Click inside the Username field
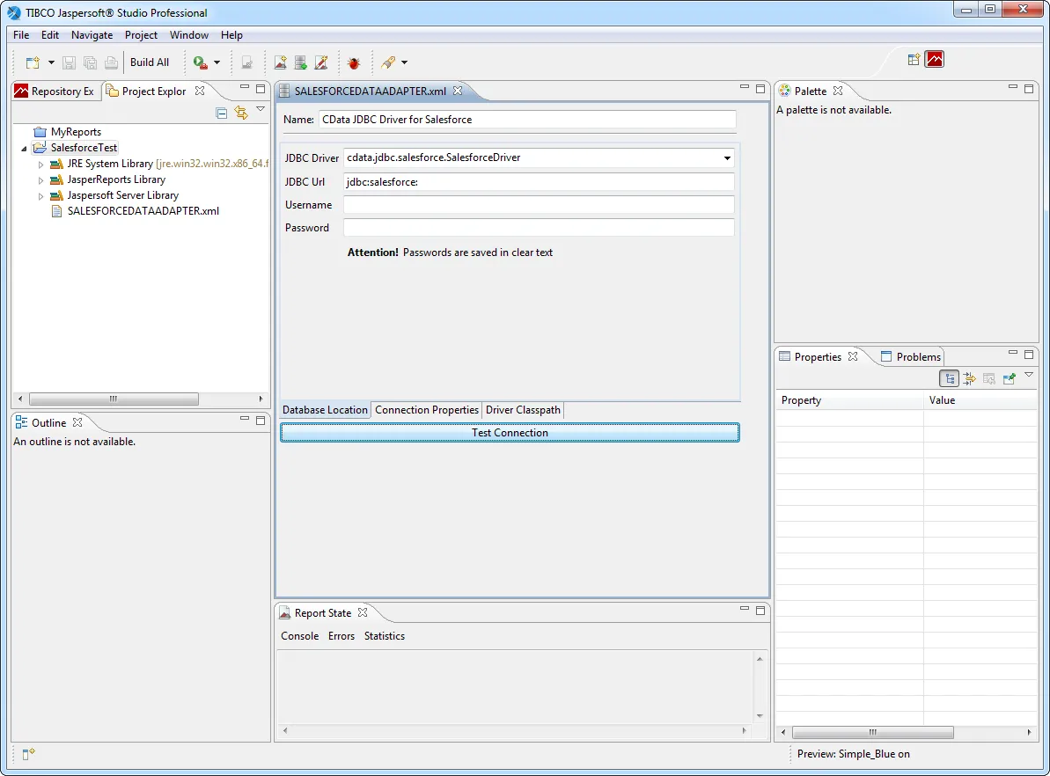1050x776 pixels. [x=539, y=204]
